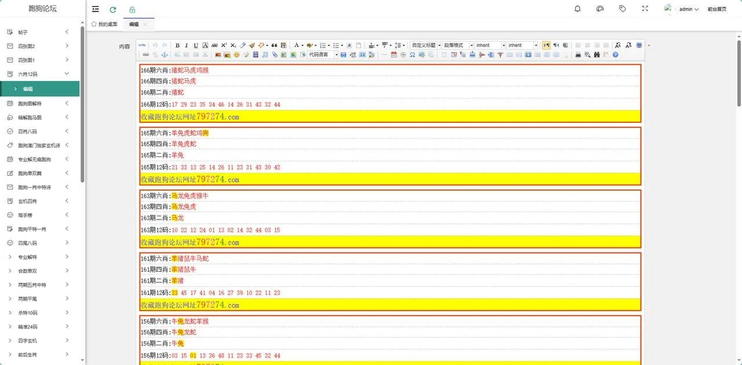
Task: Expand the 代码语言 code language dropdown
Action: coord(321,55)
